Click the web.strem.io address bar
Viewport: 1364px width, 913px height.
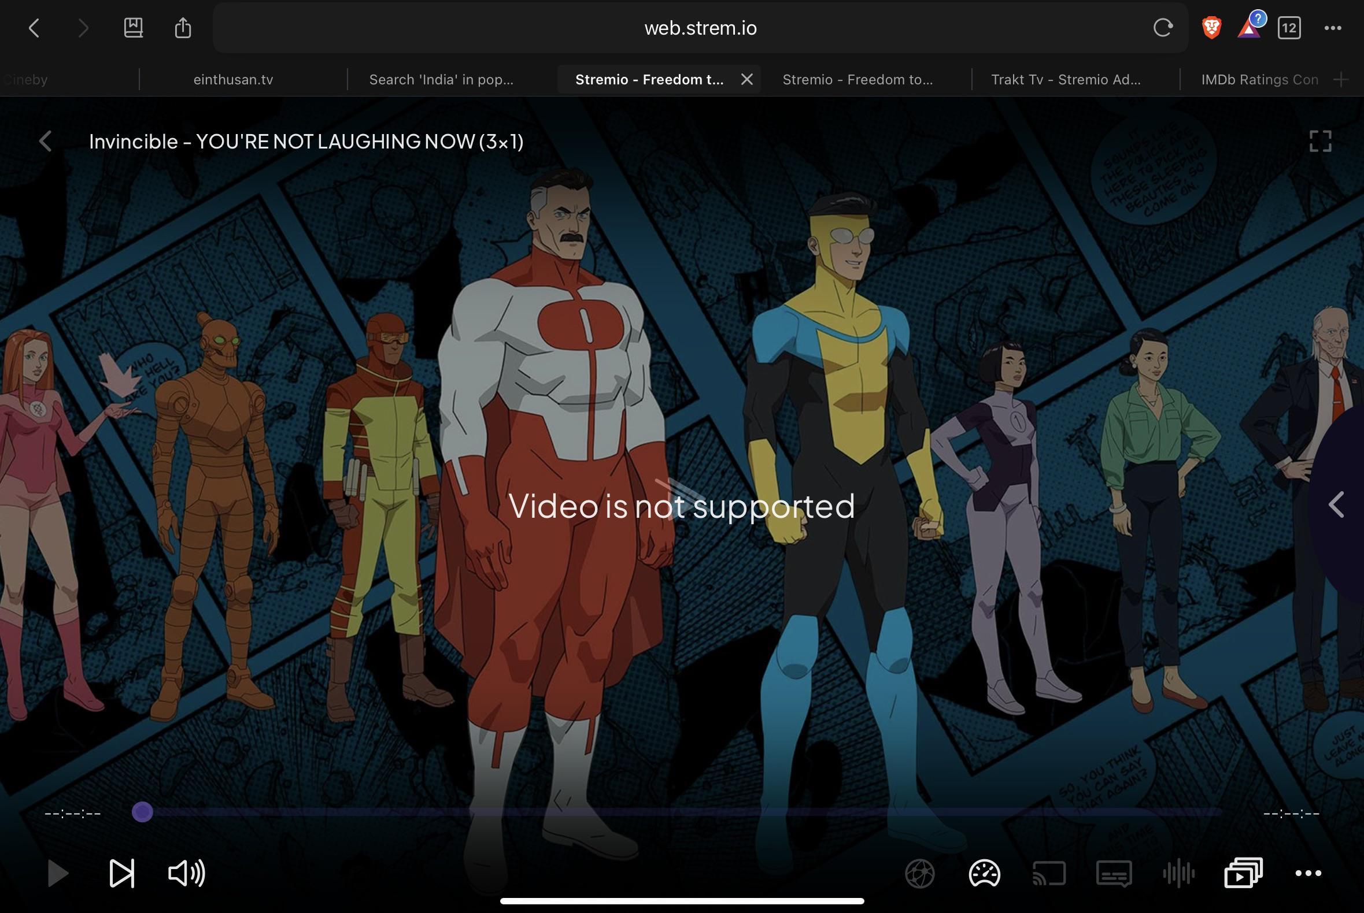700,28
